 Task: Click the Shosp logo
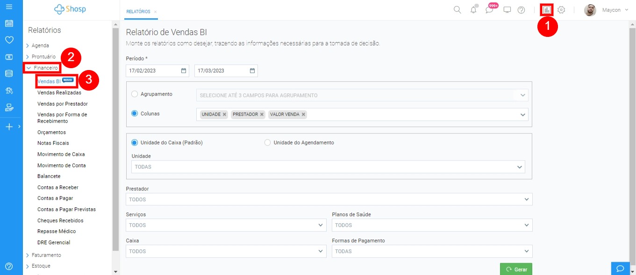(x=70, y=9)
